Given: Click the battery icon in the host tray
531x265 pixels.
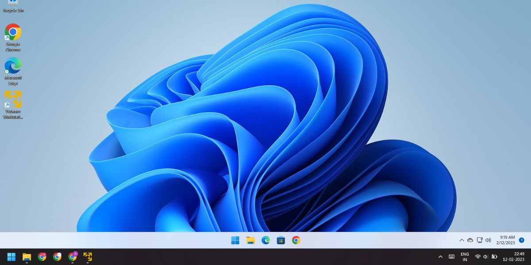Looking at the screenshot, I should click(x=494, y=257).
